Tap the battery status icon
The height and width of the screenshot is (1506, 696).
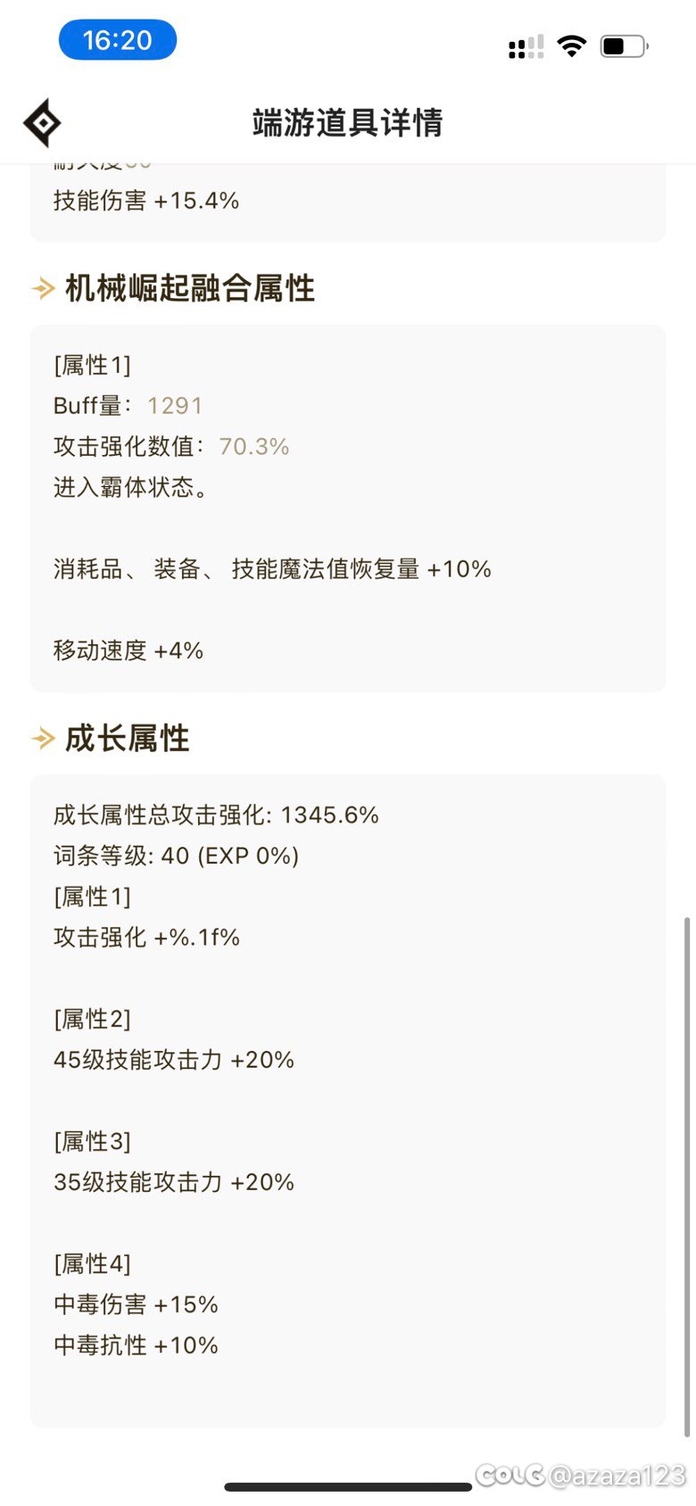[x=624, y=46]
